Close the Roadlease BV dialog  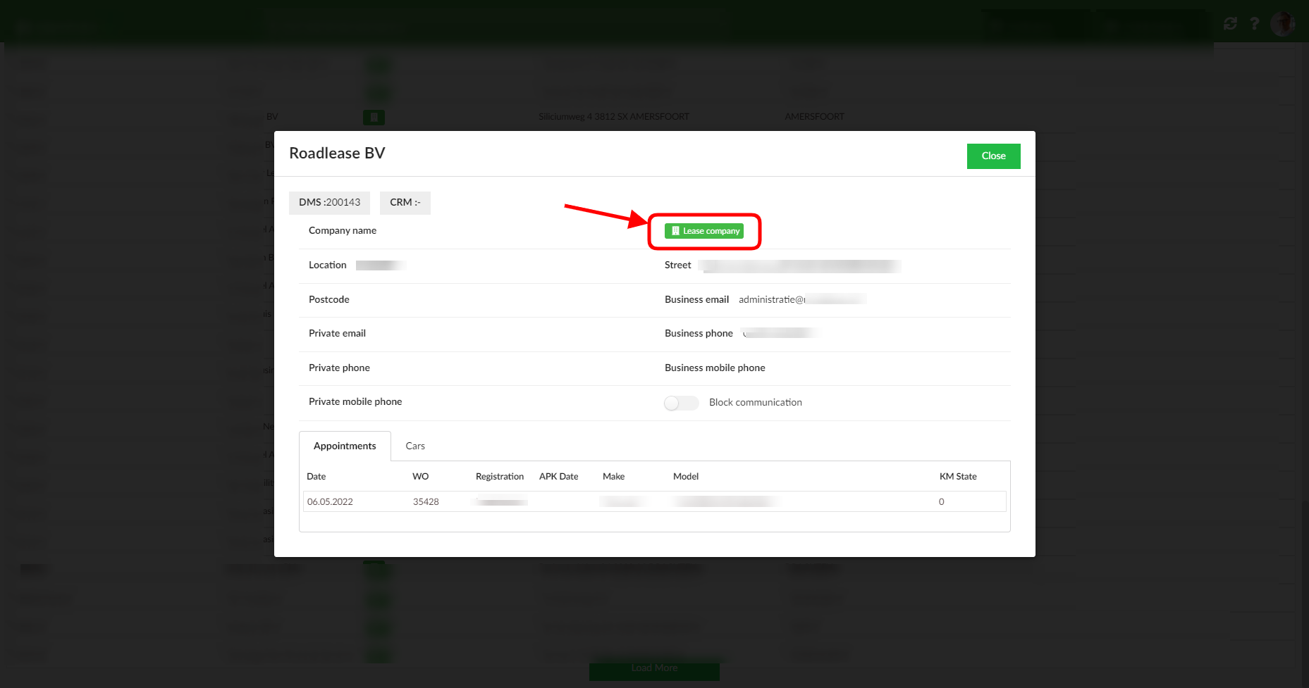point(992,156)
